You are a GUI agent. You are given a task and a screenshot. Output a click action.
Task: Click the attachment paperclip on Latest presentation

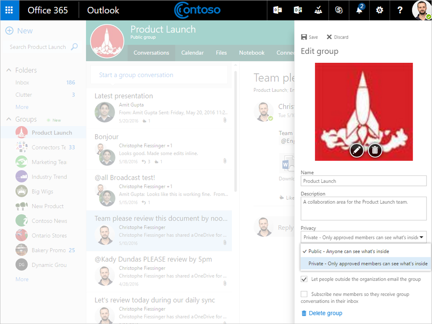tap(225, 120)
